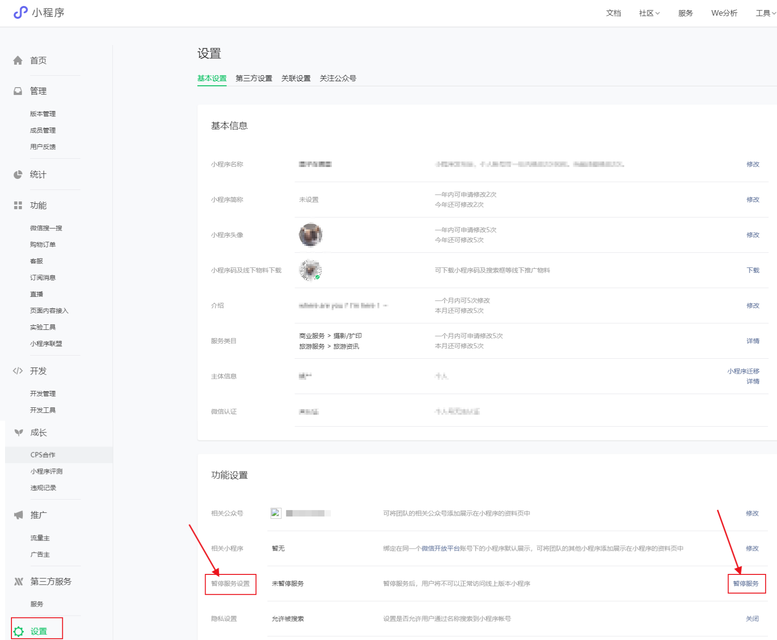The height and width of the screenshot is (640, 777).
Task: Expand the 社区 dropdown in top navigation
Action: [649, 13]
